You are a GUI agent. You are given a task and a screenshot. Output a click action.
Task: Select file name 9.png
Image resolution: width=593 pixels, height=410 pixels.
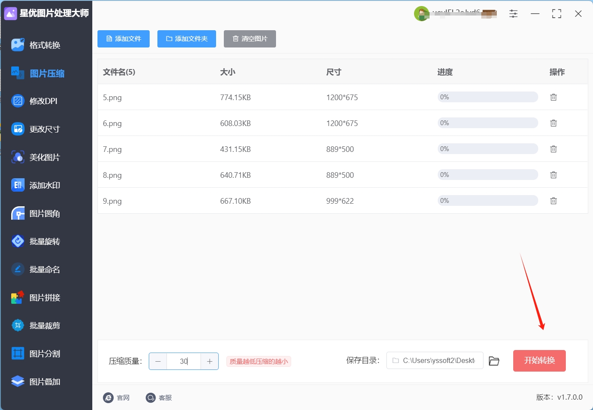point(112,201)
